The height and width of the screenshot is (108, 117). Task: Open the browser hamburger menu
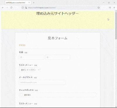point(114,8)
